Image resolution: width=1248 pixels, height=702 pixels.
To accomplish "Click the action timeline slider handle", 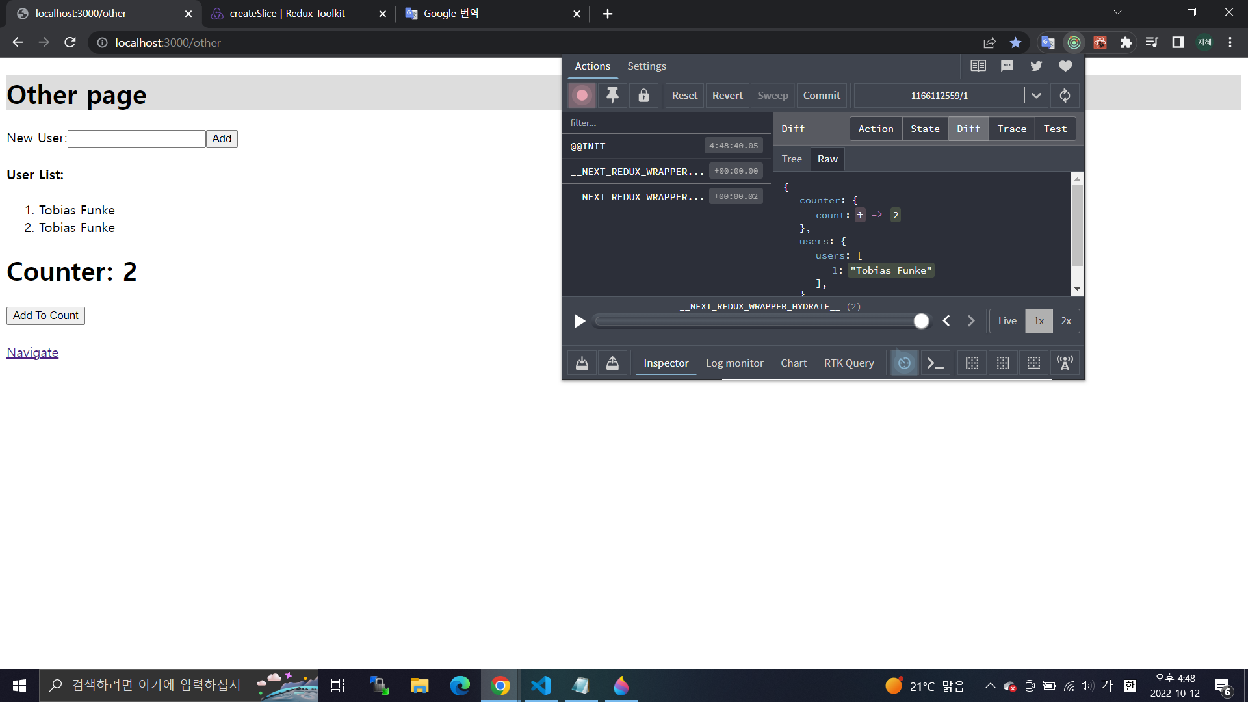I will [921, 321].
